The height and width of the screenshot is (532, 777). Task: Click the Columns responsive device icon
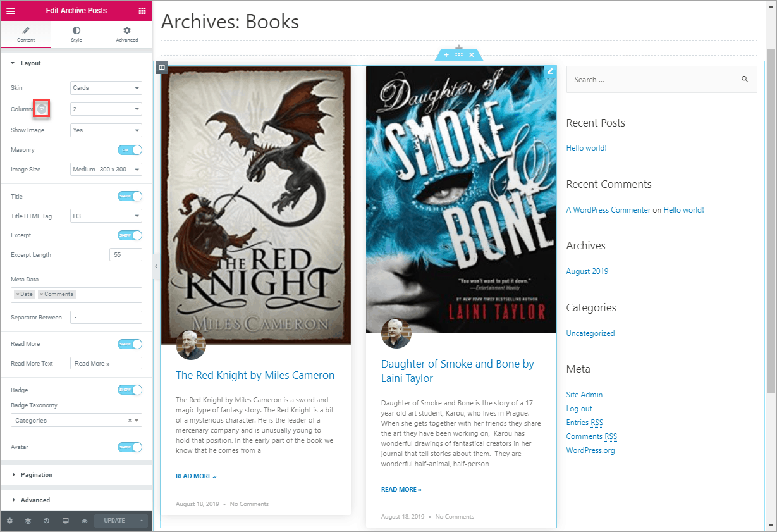click(42, 109)
